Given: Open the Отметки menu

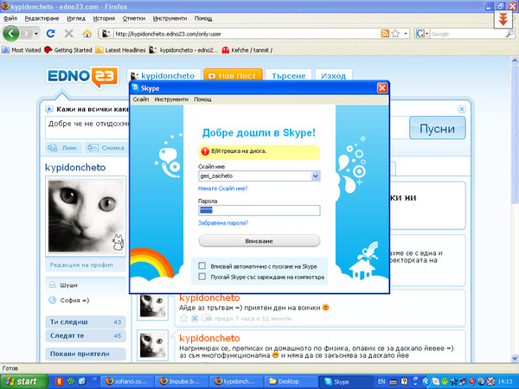Looking at the screenshot, I should tap(134, 18).
